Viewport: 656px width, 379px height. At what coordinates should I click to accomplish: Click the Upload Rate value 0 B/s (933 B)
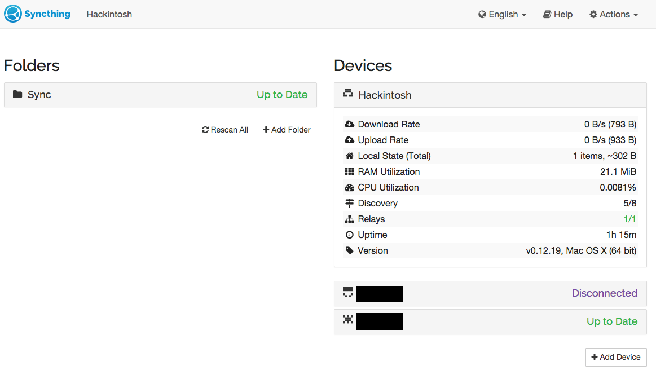coord(610,140)
